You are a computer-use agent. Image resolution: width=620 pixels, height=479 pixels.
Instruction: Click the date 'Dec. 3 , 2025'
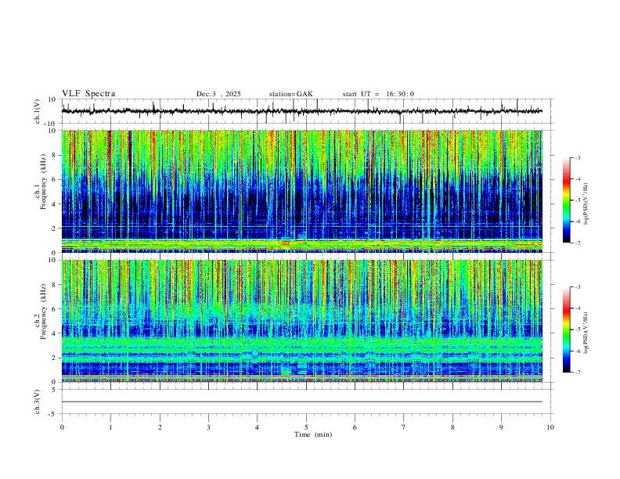coord(218,94)
